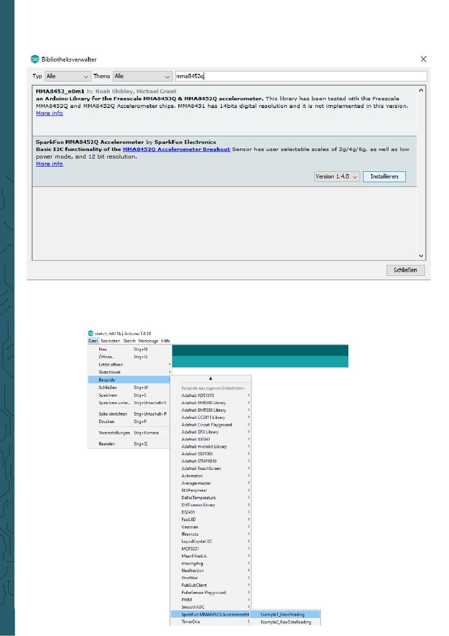Select Beispiele in the Datei menu
Image resolution: width=449 pixels, height=636 pixels.
pyautogui.click(x=129, y=380)
